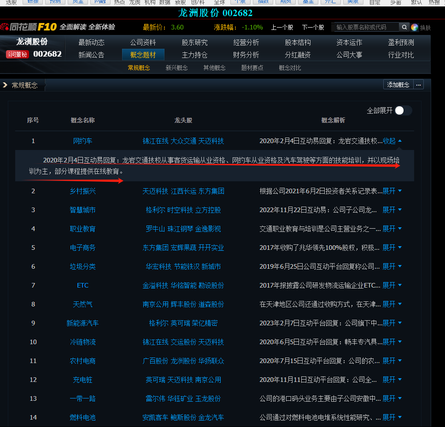The image size is (445, 427).
Task: Go to 题材要点 sub-tab
Action: 252,68
